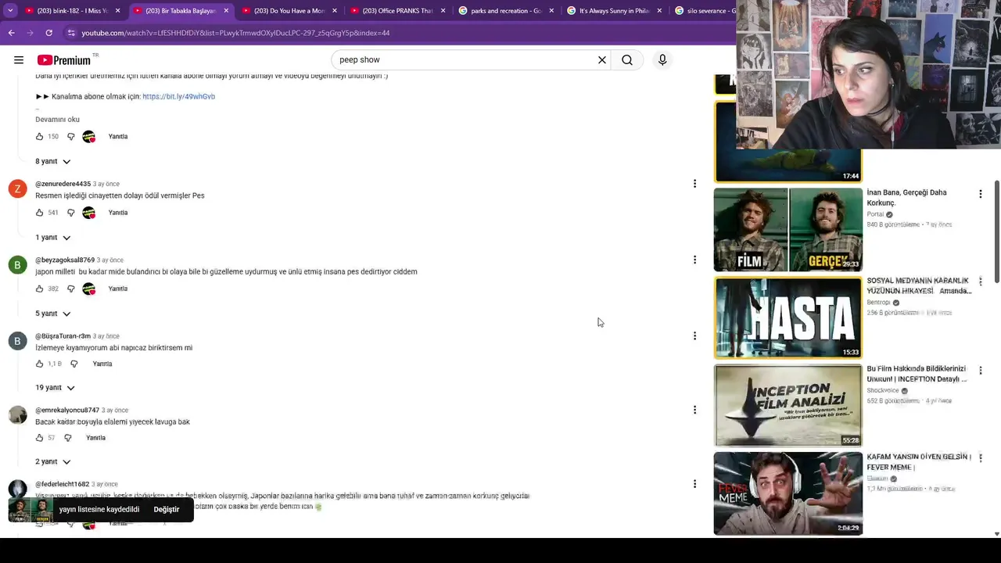
Task: Expand the 5 yanıt replies
Action: [53, 313]
